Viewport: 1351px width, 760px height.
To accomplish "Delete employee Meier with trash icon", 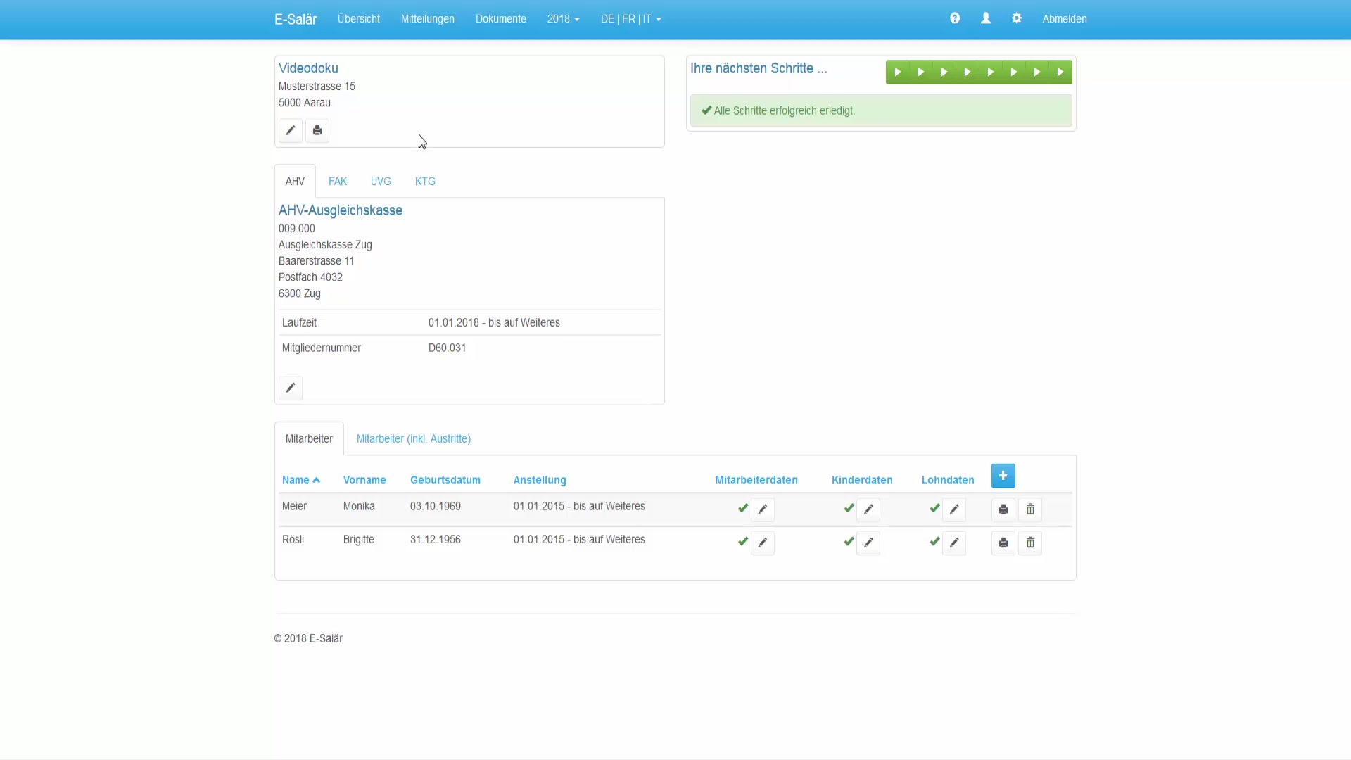I will click(x=1030, y=509).
